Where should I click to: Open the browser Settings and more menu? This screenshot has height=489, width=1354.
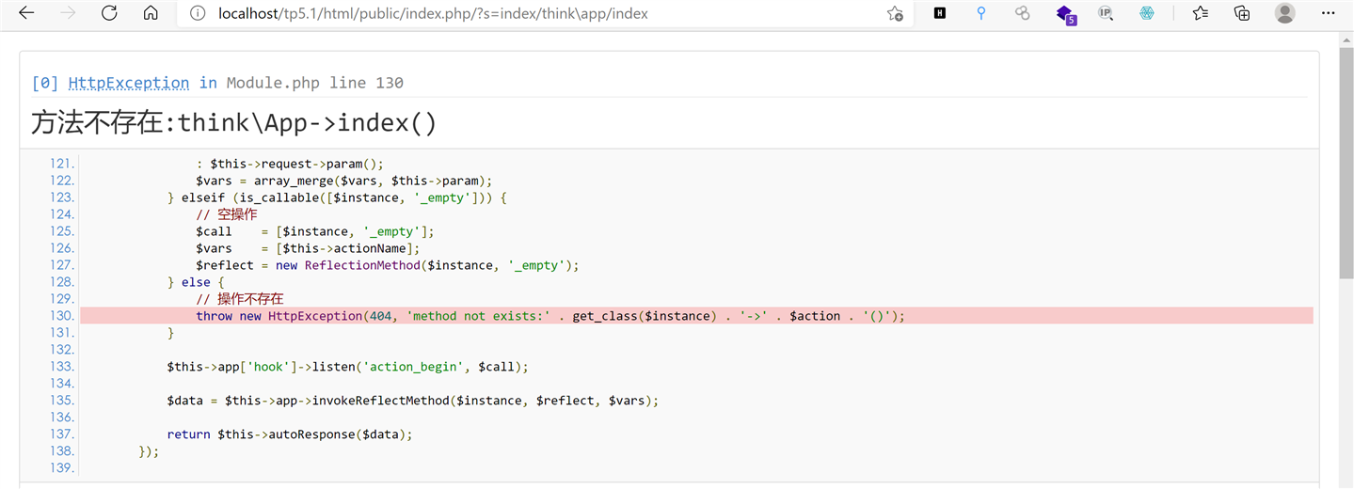pyautogui.click(x=1327, y=13)
